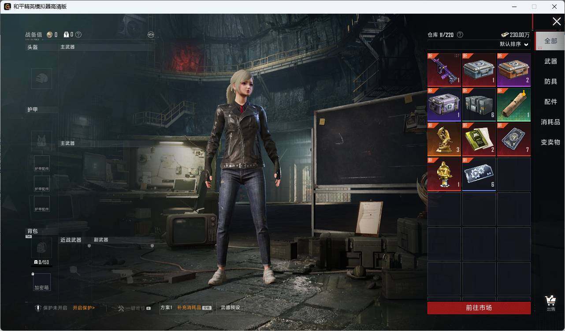The image size is (565, 331).
Task: Switch to the 防具 category tab
Action: coord(550,81)
